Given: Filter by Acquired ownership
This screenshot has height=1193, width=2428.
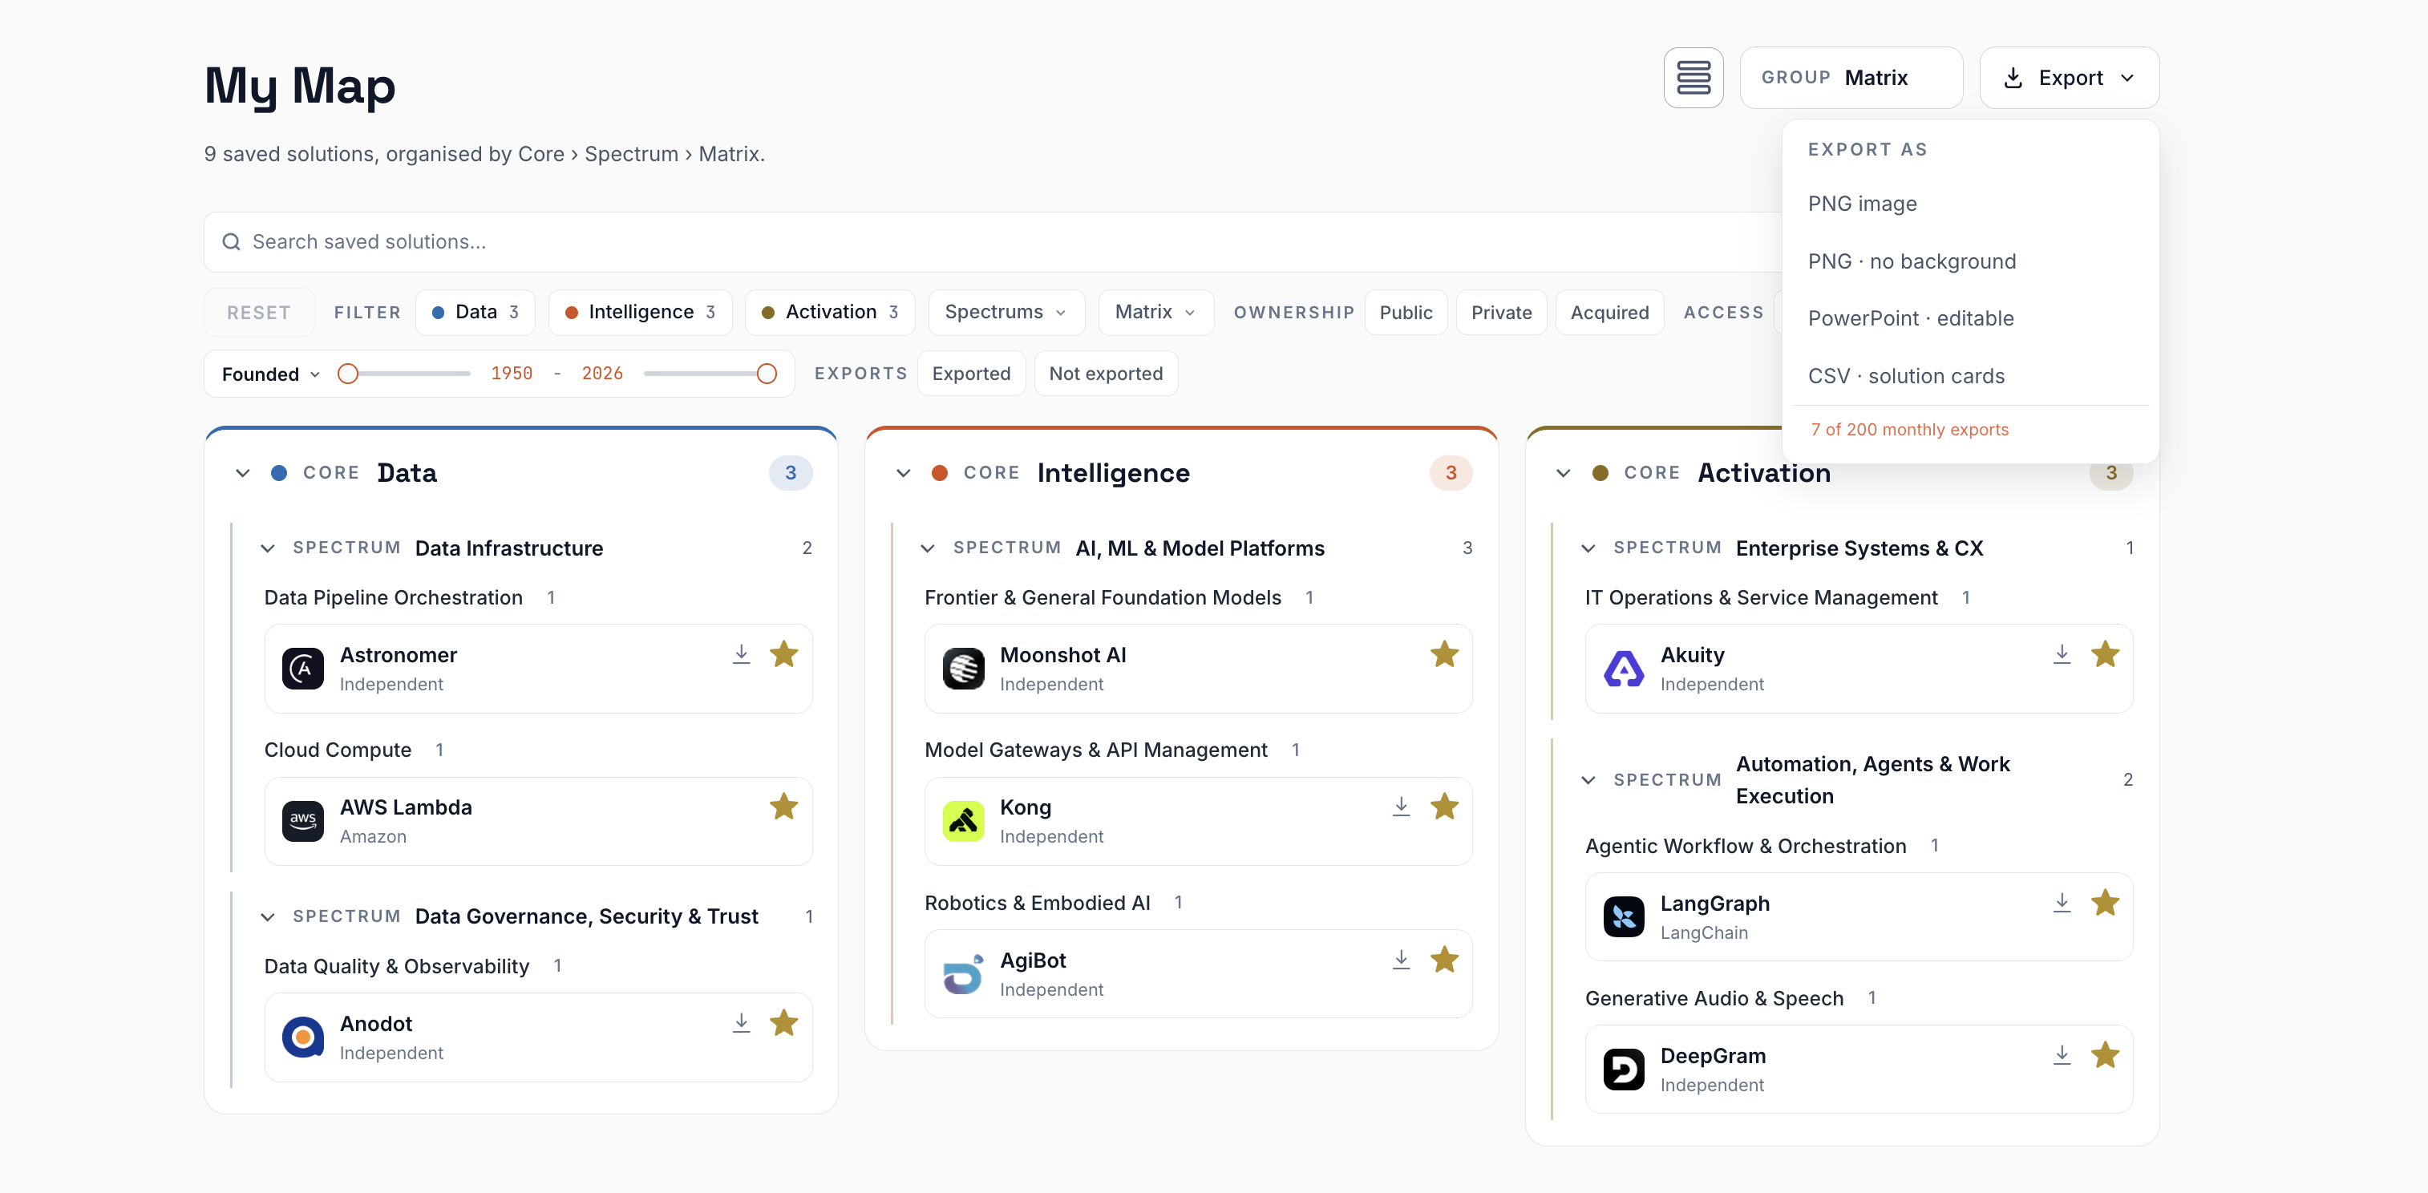Looking at the screenshot, I should click(1609, 312).
